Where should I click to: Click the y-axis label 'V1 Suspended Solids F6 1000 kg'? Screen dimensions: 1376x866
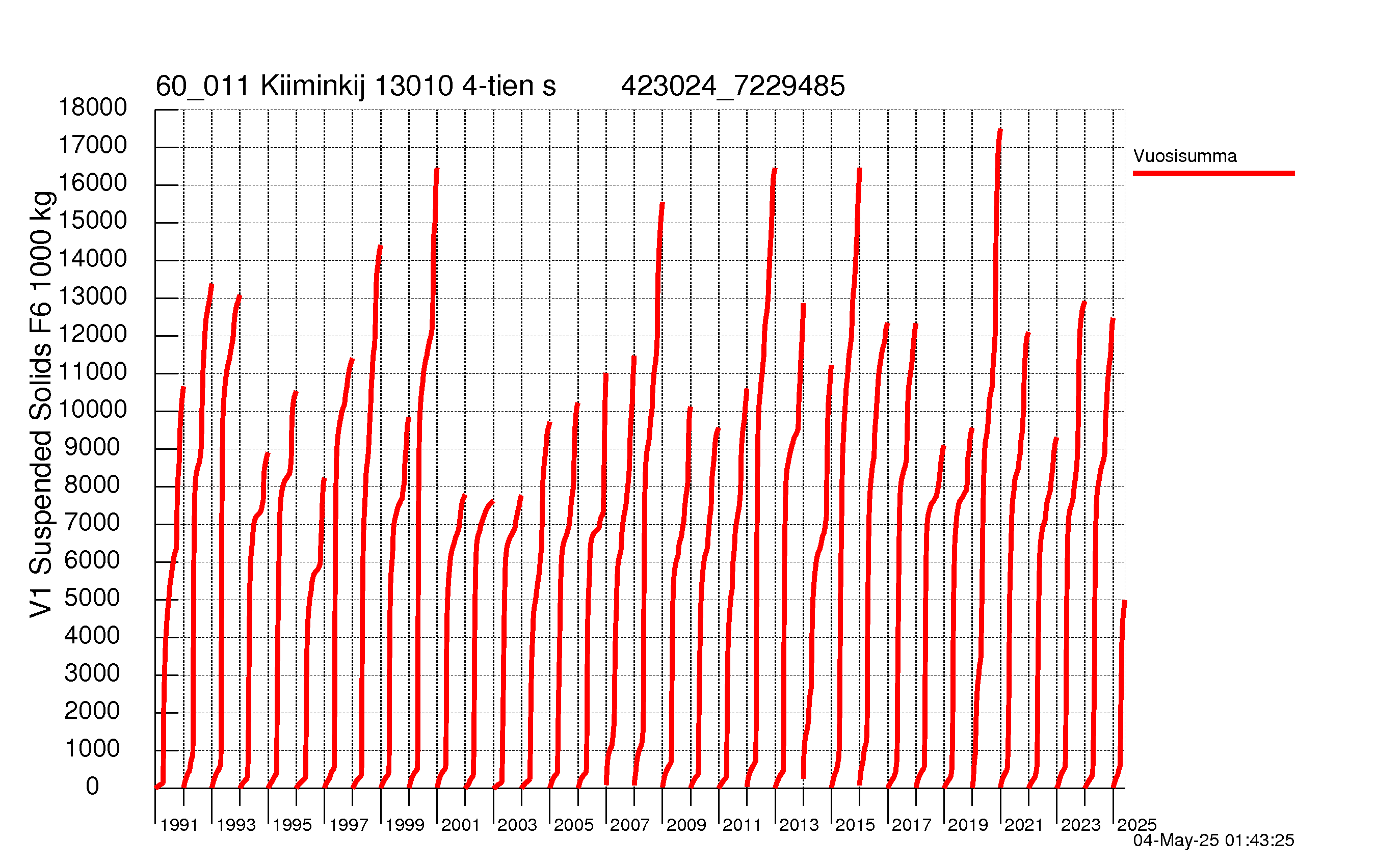[41, 404]
